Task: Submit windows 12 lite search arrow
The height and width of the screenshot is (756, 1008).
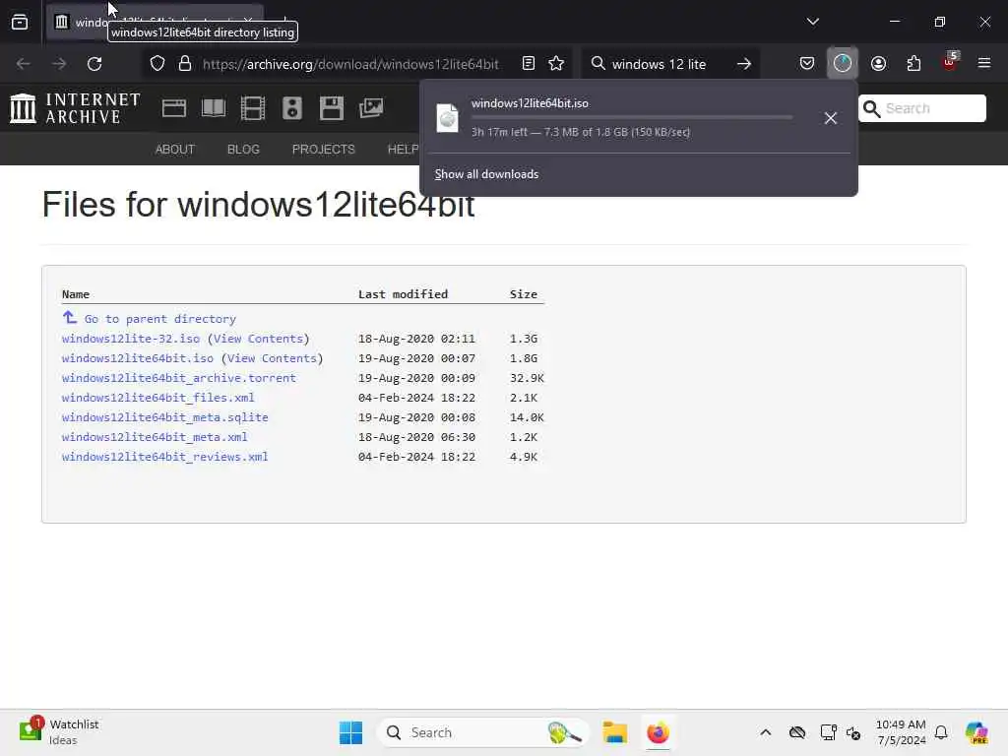Action: pos(744,64)
